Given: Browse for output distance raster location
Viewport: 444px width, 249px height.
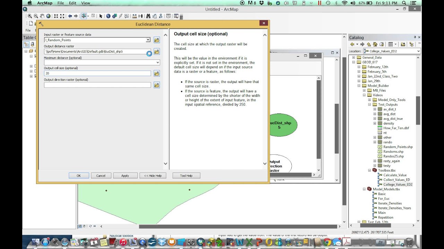Looking at the screenshot, I should click(157, 52).
